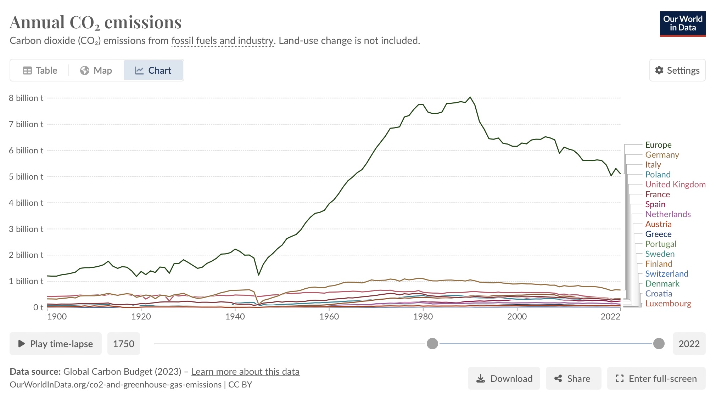The image size is (716, 396).
Task: Click the 1750 start year box
Action: pos(123,344)
